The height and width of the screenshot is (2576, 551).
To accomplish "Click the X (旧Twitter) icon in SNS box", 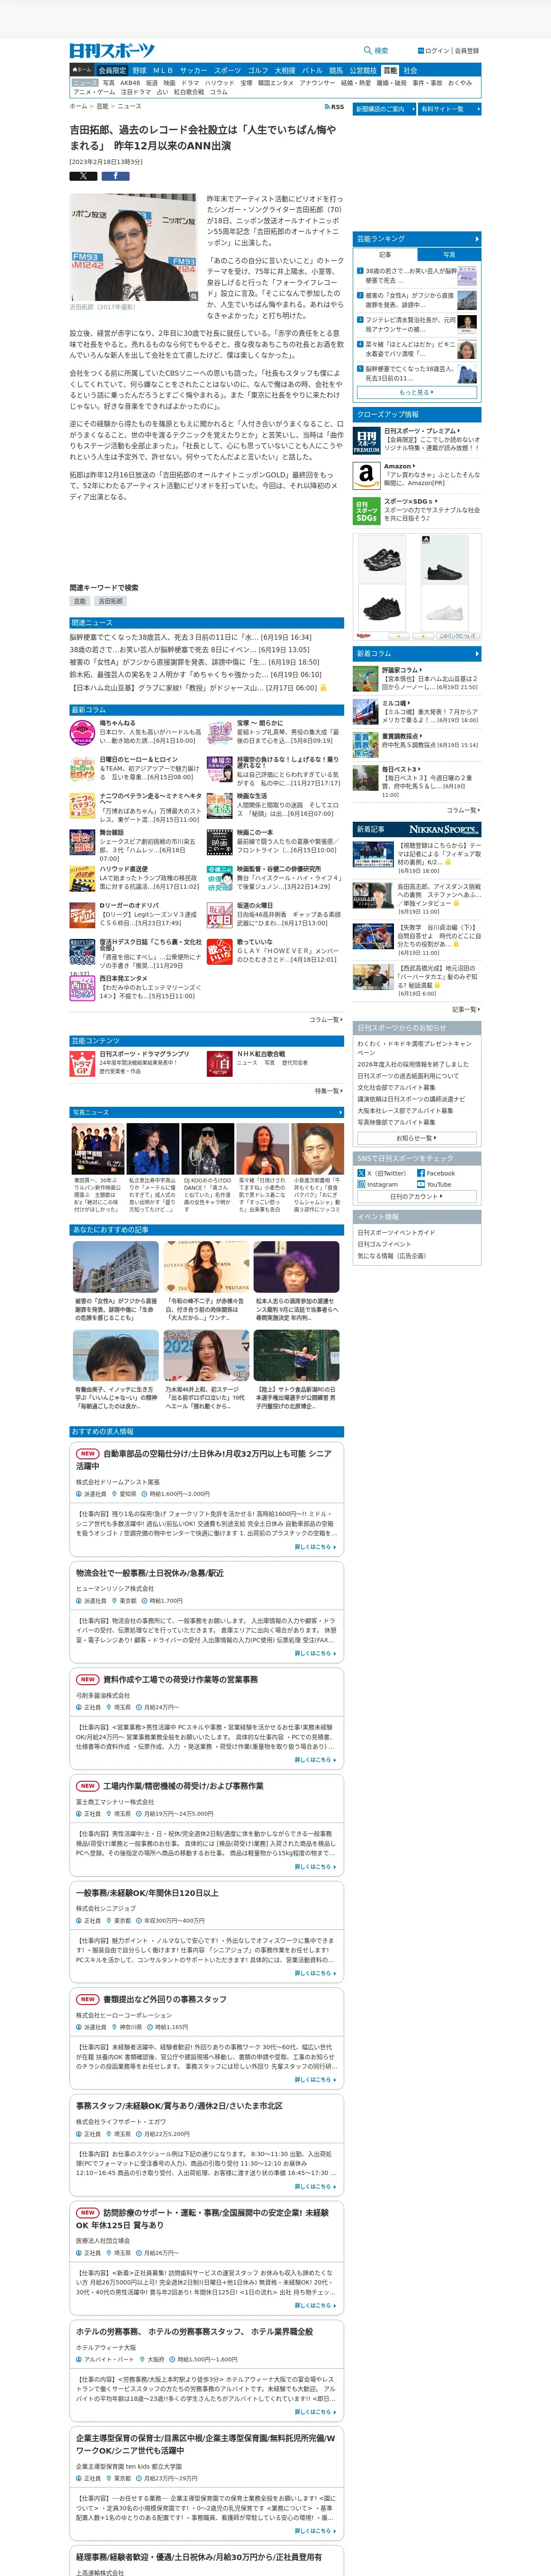I will 361,1173.
